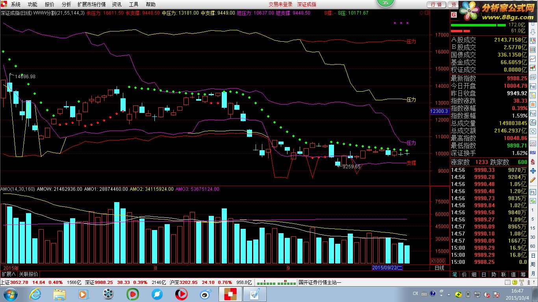538x302 pixels.
Task: Click the yellow tree structure icon
Action: [x=533, y=95]
